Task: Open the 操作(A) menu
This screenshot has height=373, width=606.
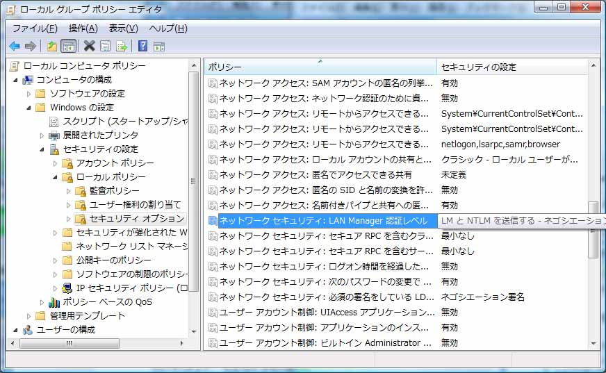Action: tap(83, 28)
